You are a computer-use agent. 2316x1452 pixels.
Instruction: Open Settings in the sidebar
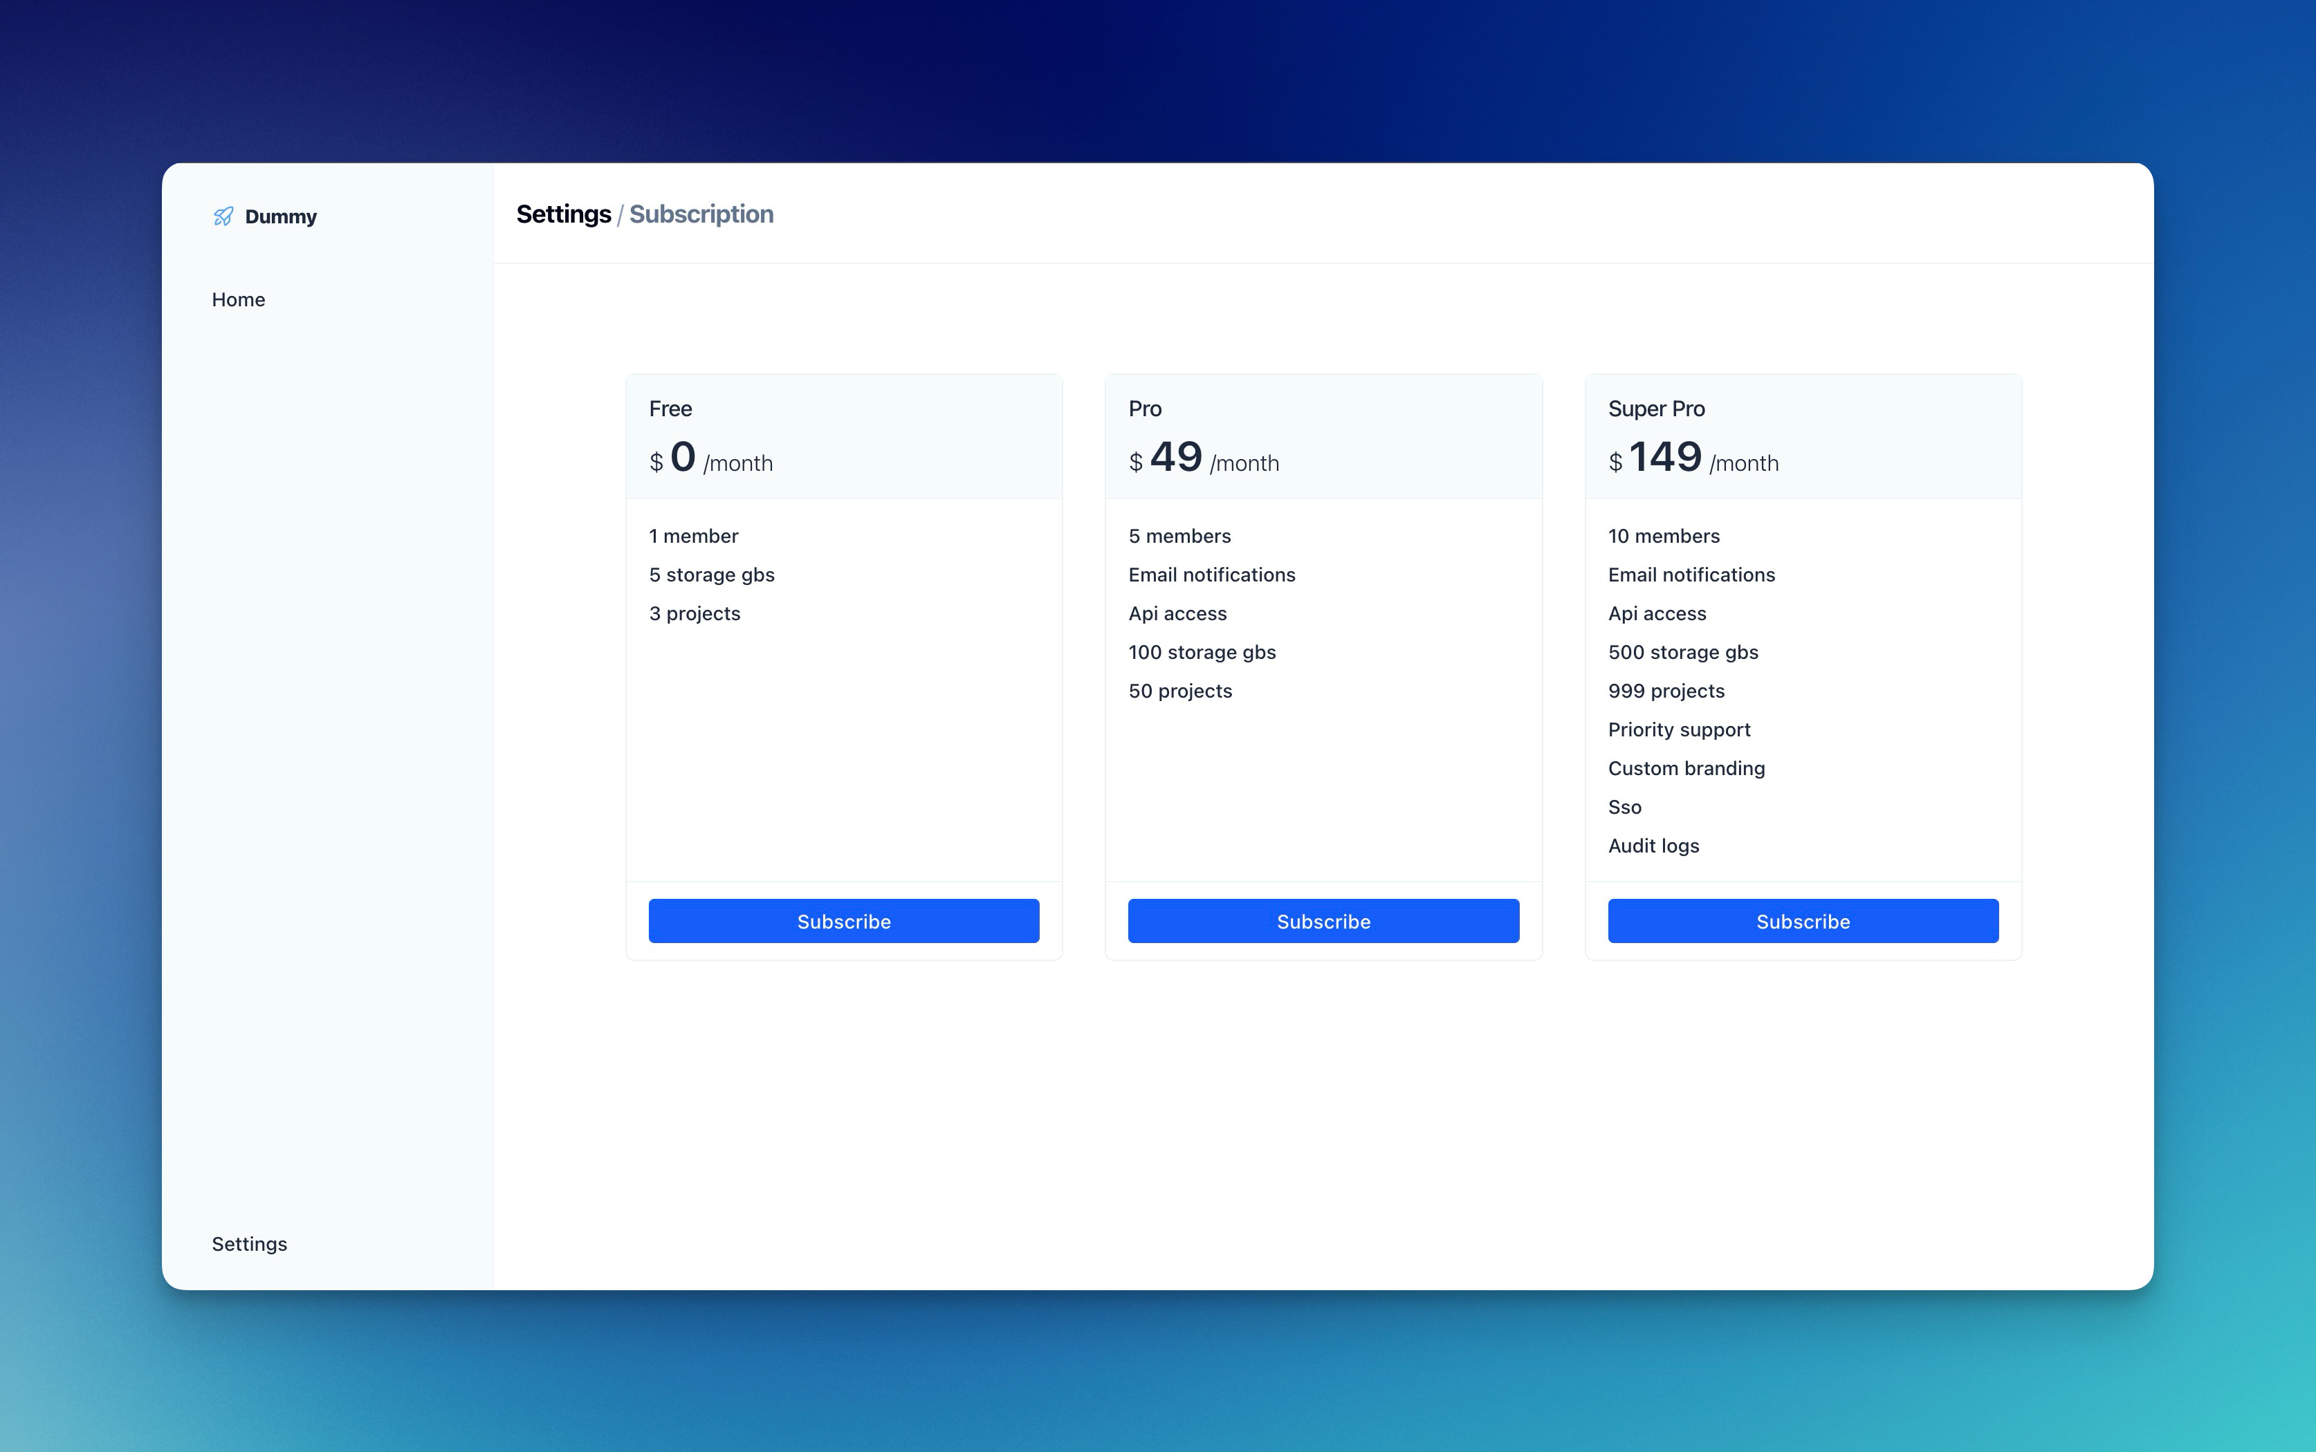click(249, 1244)
